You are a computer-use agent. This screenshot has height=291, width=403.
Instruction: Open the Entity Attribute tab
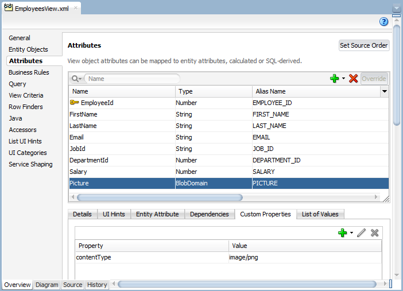tap(157, 214)
